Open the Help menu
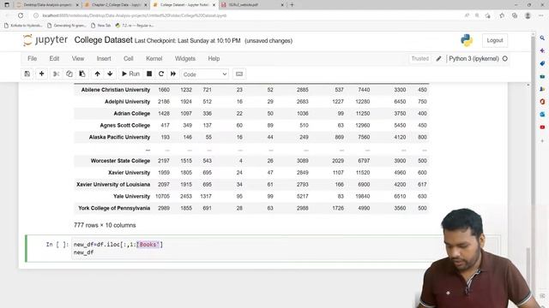The width and height of the screenshot is (549, 308). [214, 59]
